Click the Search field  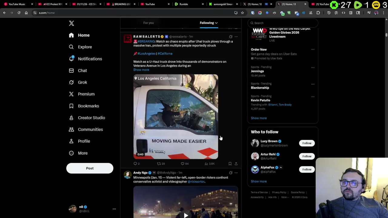[x=283, y=23]
